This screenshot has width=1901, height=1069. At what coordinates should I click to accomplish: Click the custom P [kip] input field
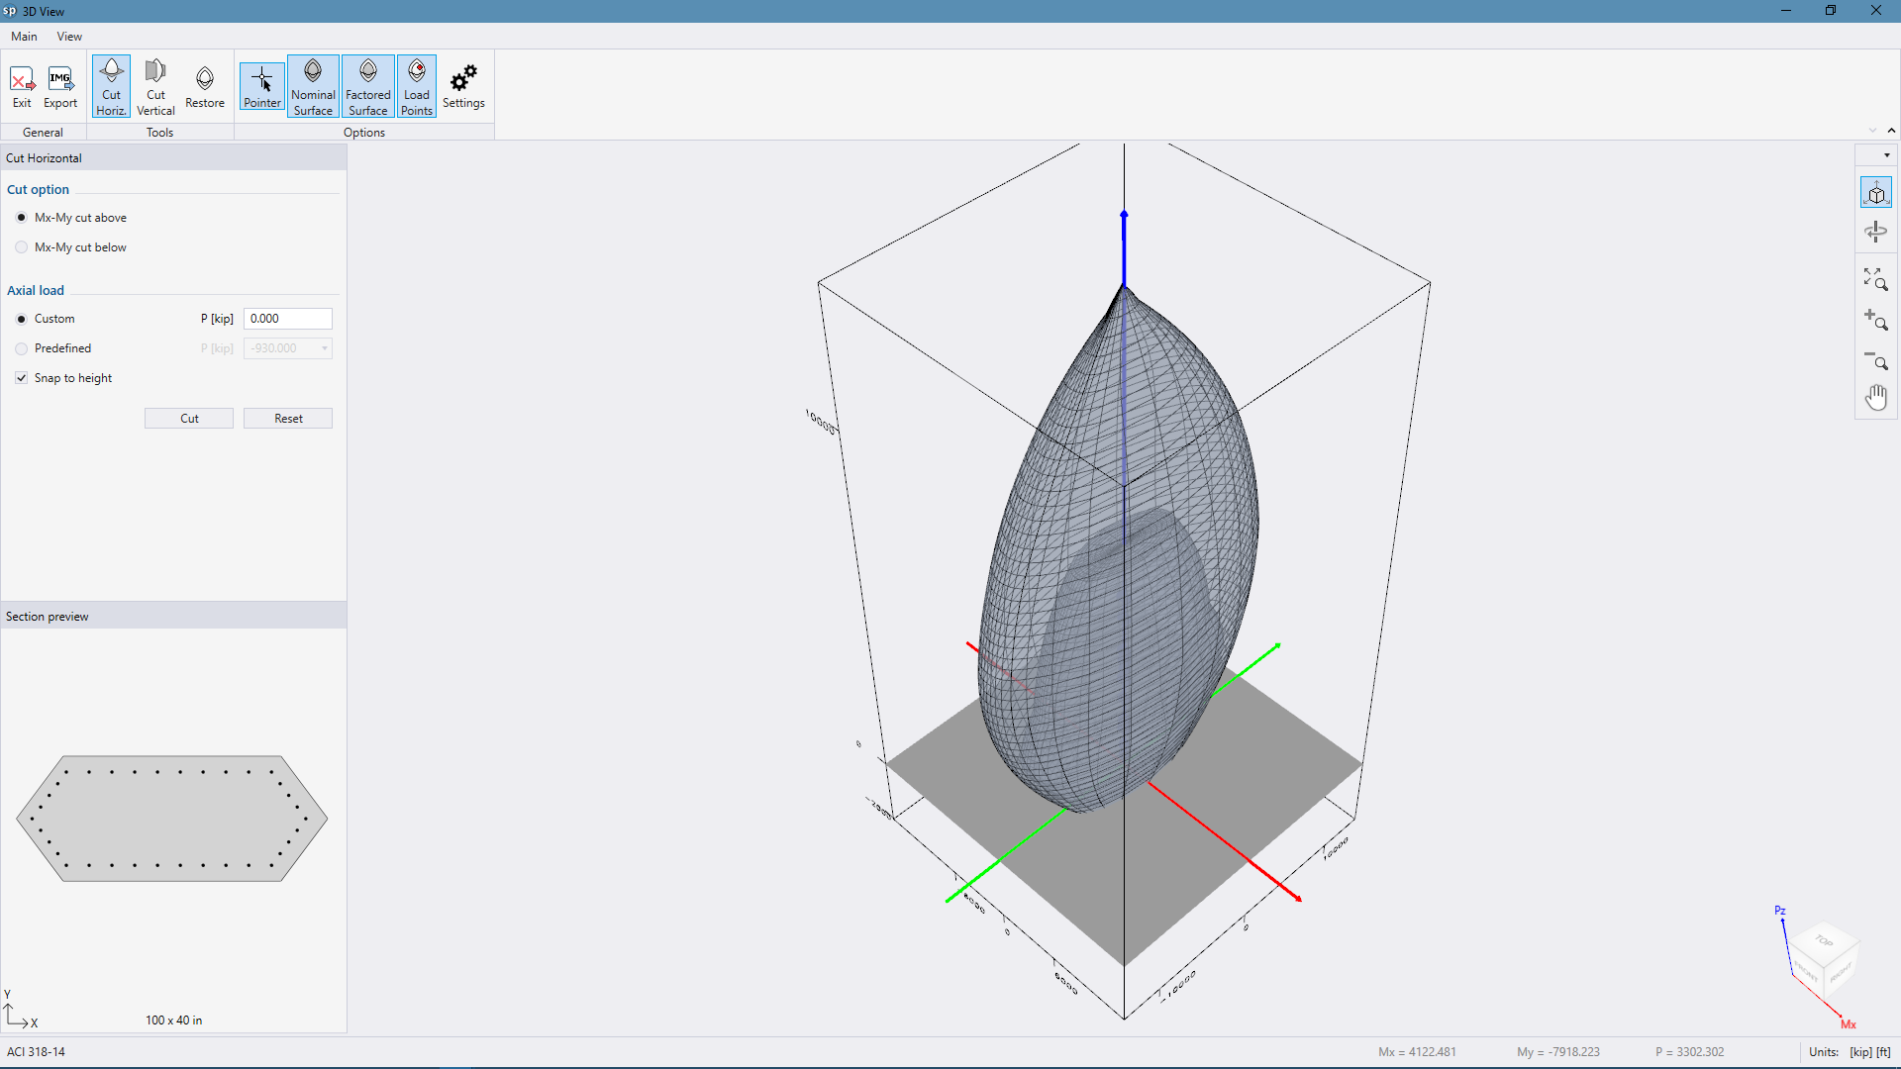click(x=287, y=319)
